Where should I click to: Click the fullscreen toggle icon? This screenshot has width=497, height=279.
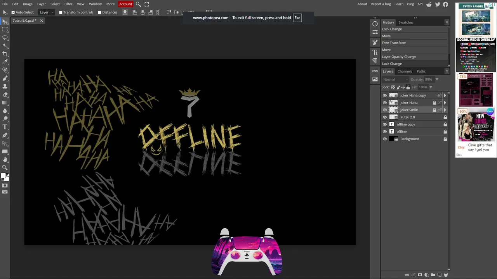(x=147, y=4)
